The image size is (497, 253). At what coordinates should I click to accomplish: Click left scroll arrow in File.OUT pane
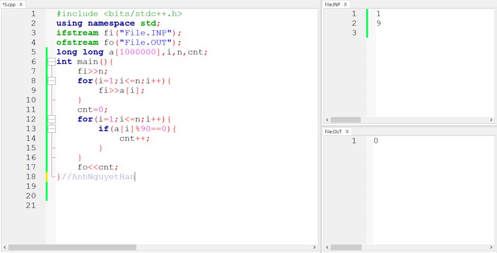[x=327, y=247]
